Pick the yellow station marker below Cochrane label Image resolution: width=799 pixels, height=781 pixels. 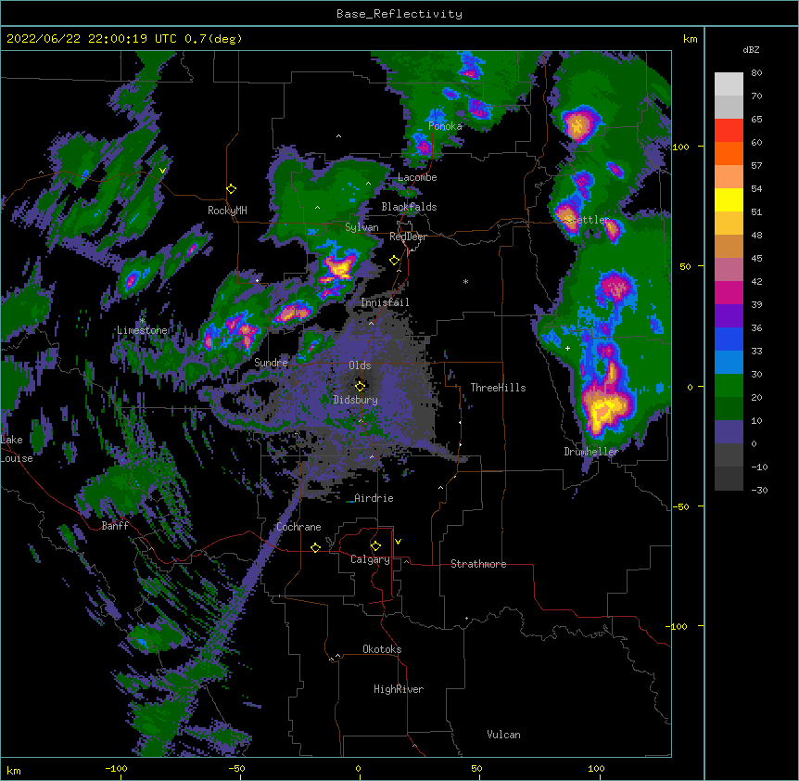(x=315, y=547)
